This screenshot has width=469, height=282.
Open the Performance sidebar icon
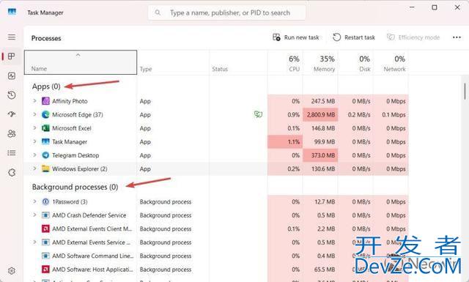[12, 75]
